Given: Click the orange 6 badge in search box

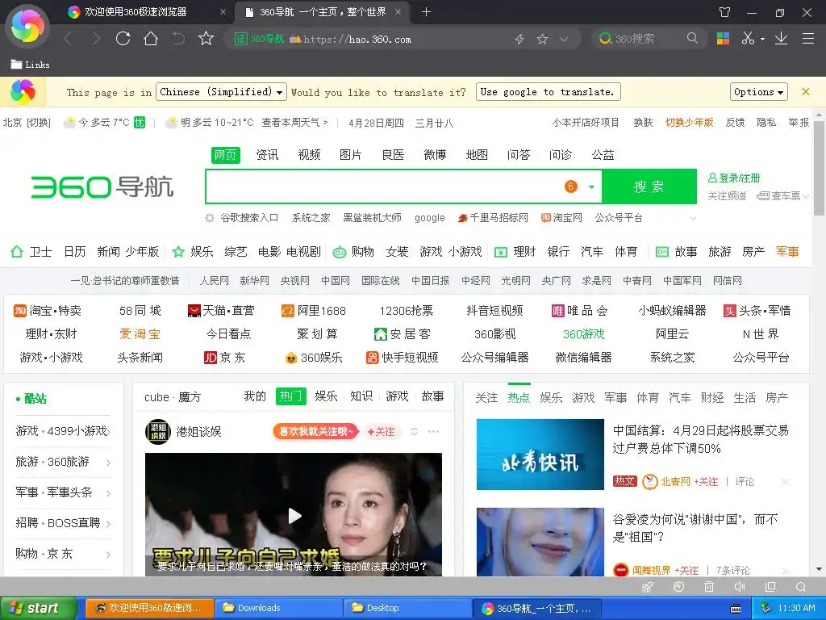Looking at the screenshot, I should click(570, 186).
